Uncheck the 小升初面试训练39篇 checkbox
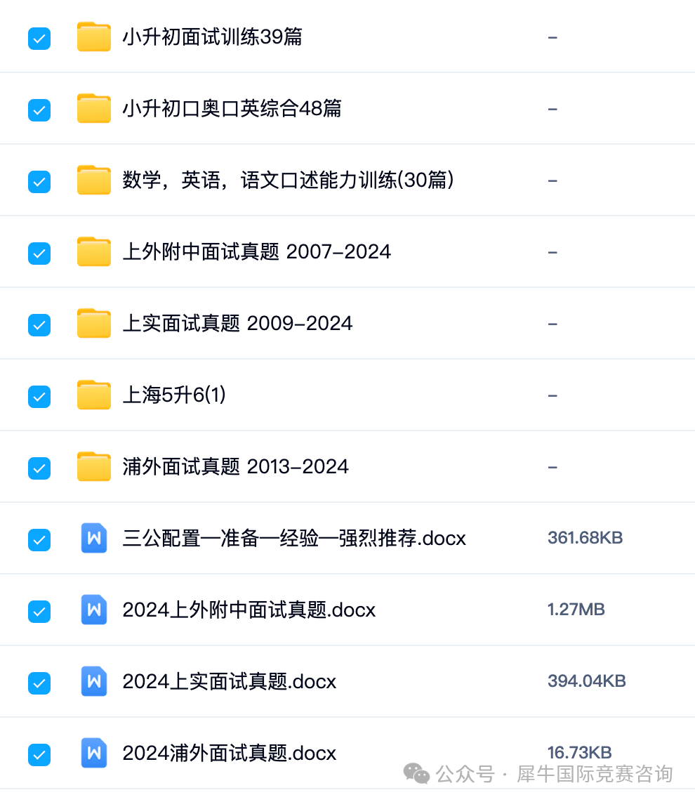The image size is (695, 802). (39, 37)
